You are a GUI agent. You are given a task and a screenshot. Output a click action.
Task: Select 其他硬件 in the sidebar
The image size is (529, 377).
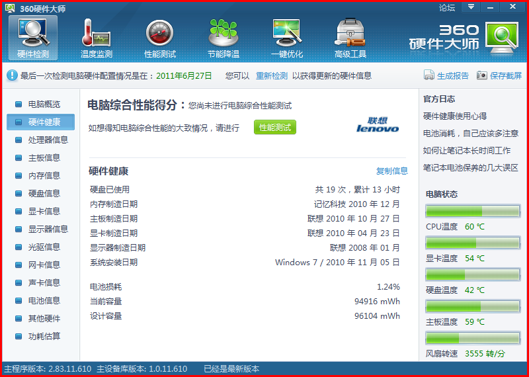click(40, 319)
